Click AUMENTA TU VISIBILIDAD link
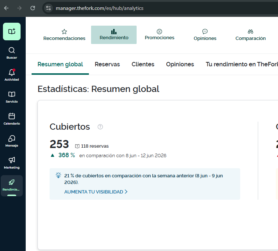 (96, 192)
